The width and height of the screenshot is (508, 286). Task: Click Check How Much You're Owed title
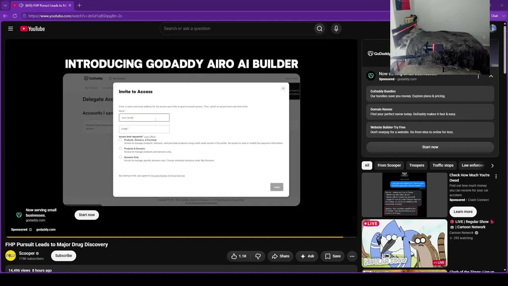[x=470, y=178]
